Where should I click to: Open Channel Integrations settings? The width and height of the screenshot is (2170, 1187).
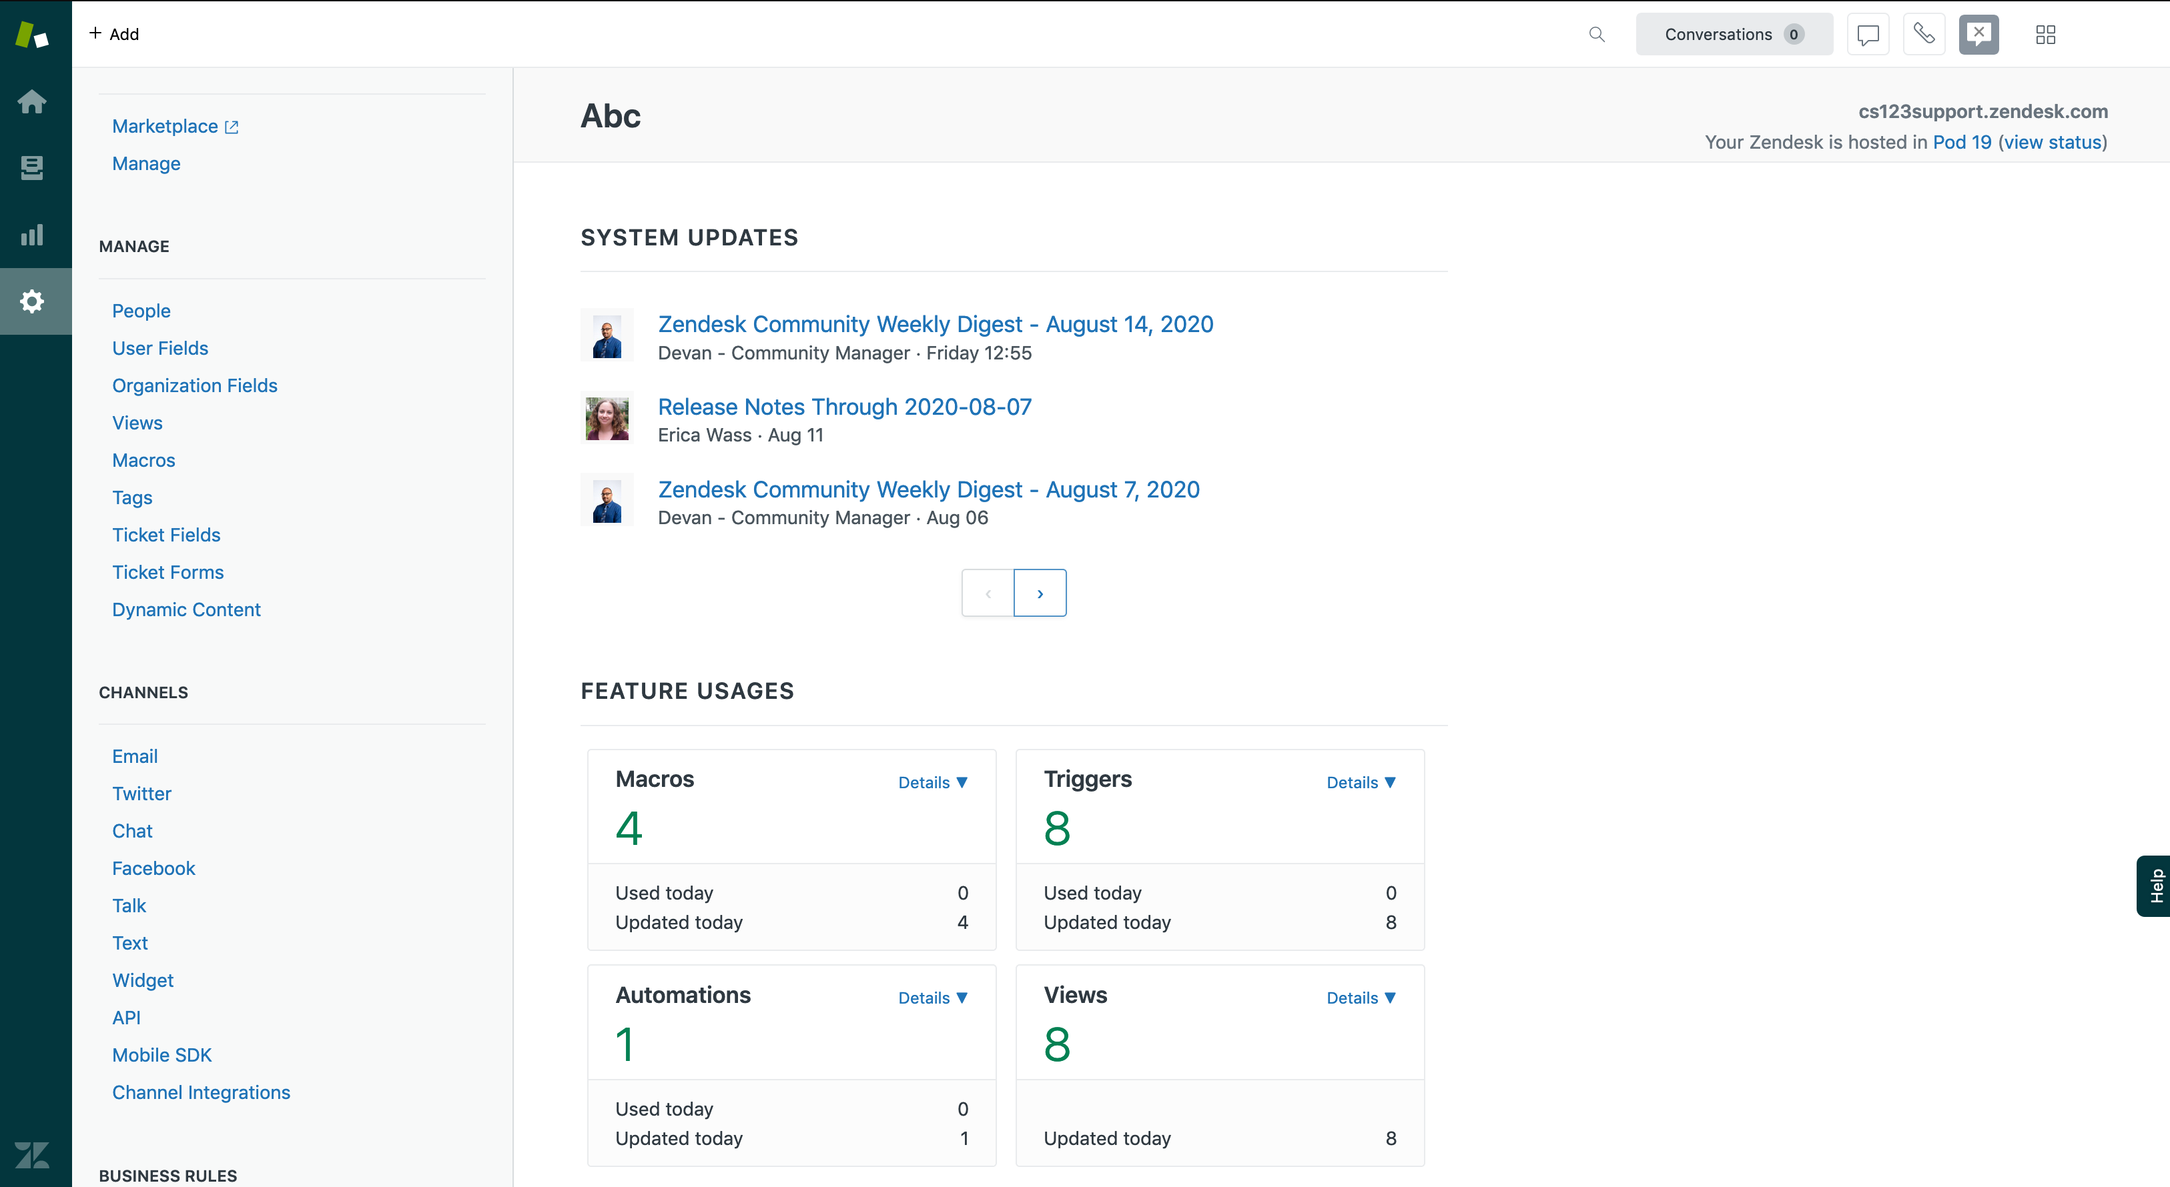click(200, 1093)
